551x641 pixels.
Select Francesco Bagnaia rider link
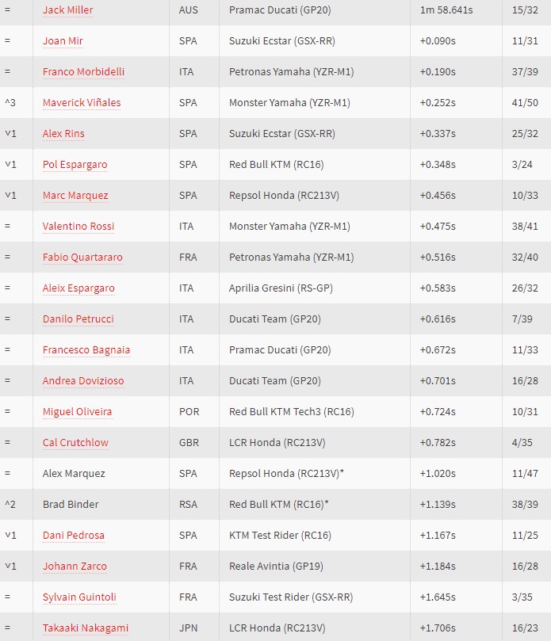coord(86,350)
